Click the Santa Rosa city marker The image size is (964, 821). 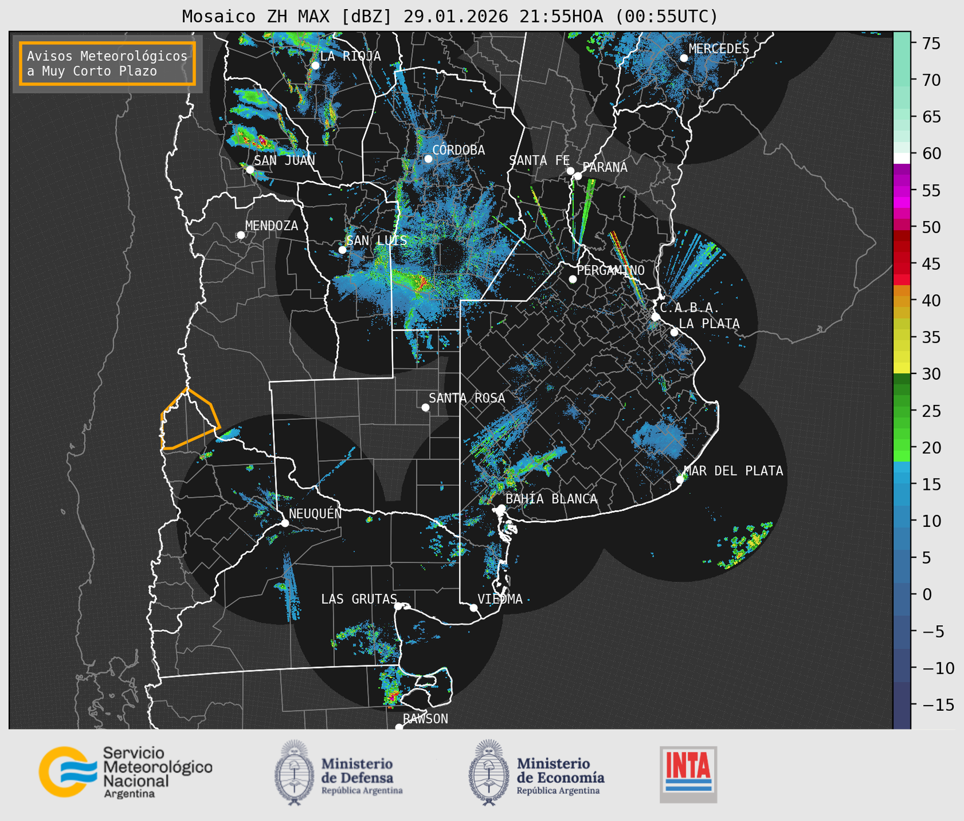coord(425,407)
